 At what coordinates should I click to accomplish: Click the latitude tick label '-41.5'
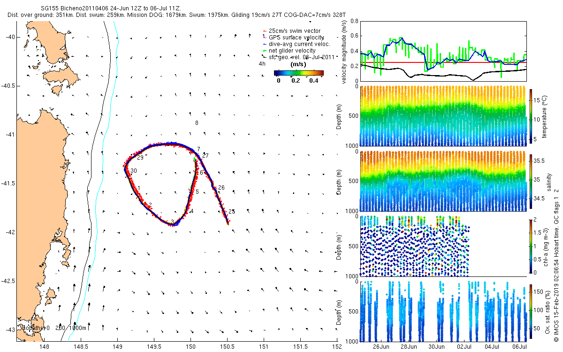coord(7,184)
